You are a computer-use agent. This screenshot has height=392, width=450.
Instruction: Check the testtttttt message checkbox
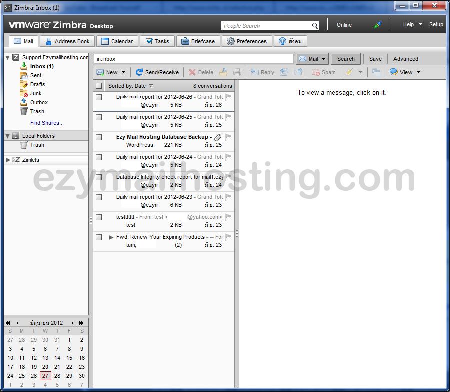[99, 217]
